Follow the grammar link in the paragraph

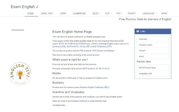point(79,97)
